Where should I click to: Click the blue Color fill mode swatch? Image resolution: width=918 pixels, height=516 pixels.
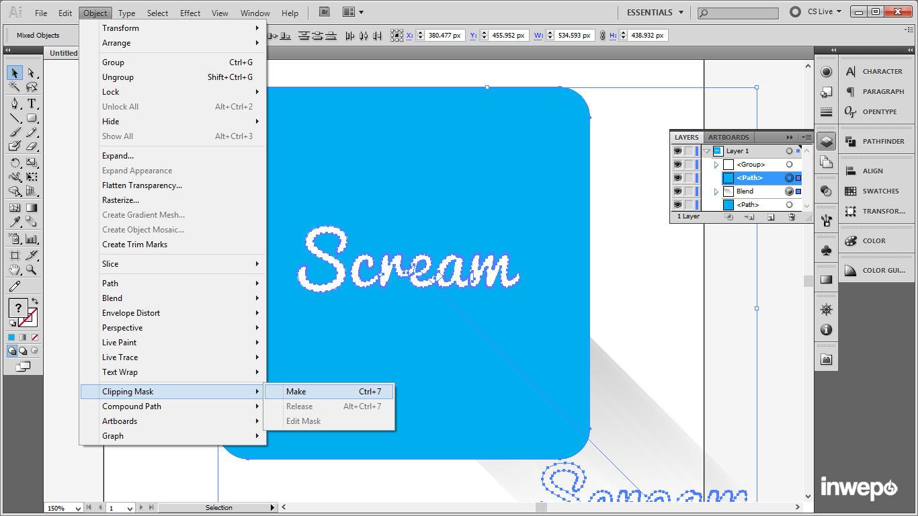[11, 337]
